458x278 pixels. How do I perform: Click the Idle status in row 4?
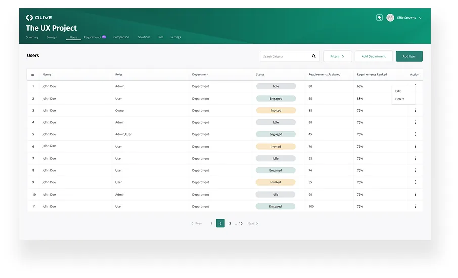(x=276, y=122)
